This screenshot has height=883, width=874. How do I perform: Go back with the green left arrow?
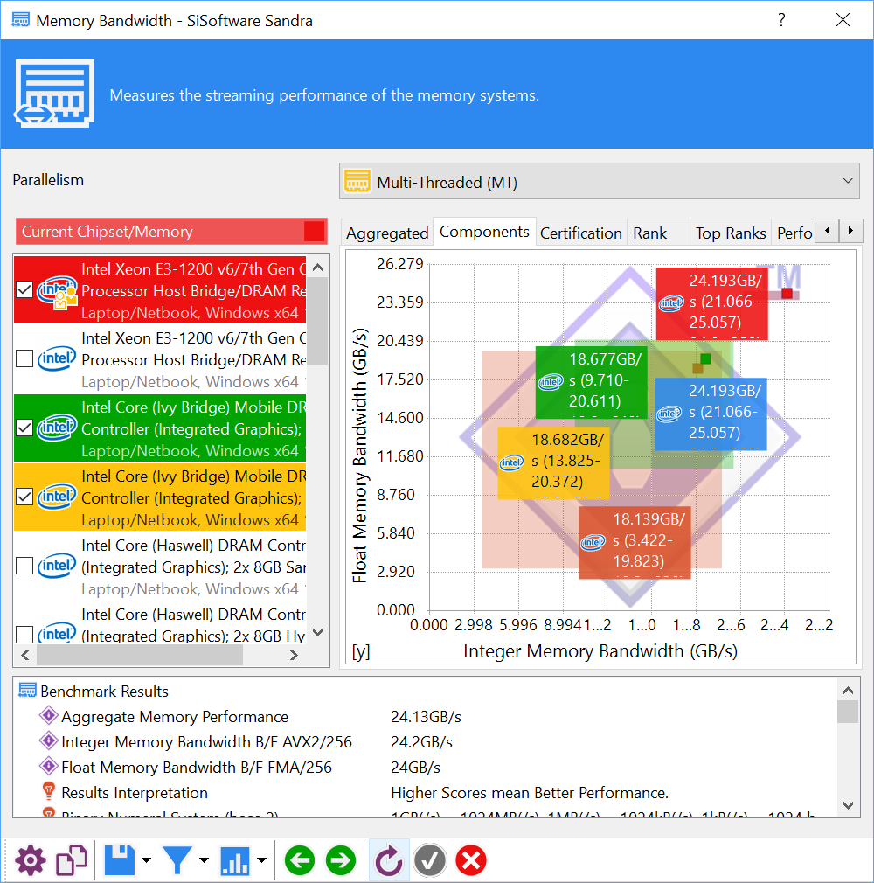click(300, 860)
